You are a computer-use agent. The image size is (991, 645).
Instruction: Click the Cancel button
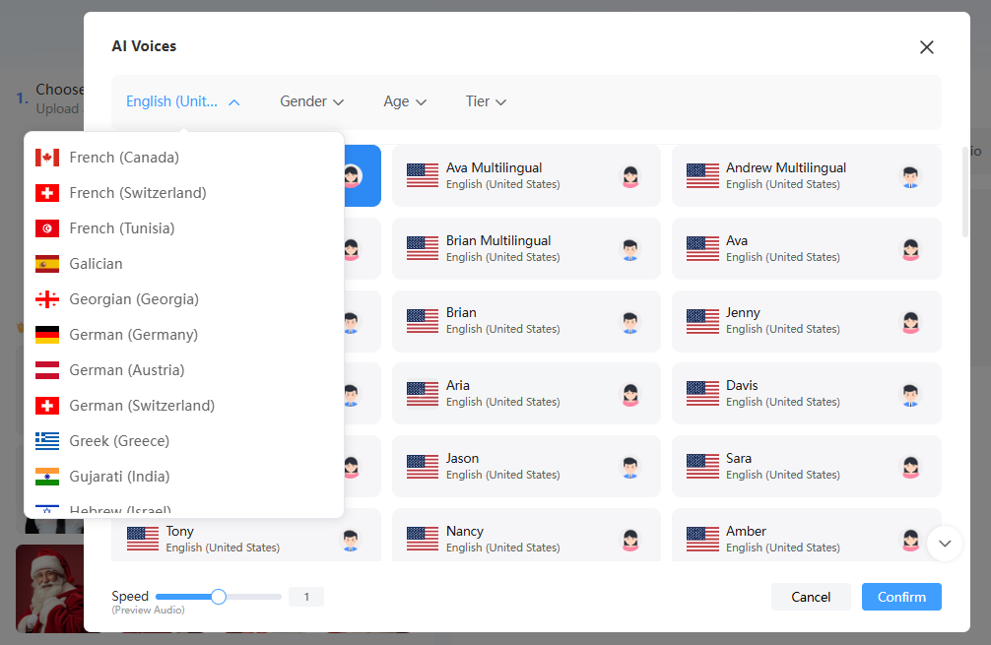[811, 597]
